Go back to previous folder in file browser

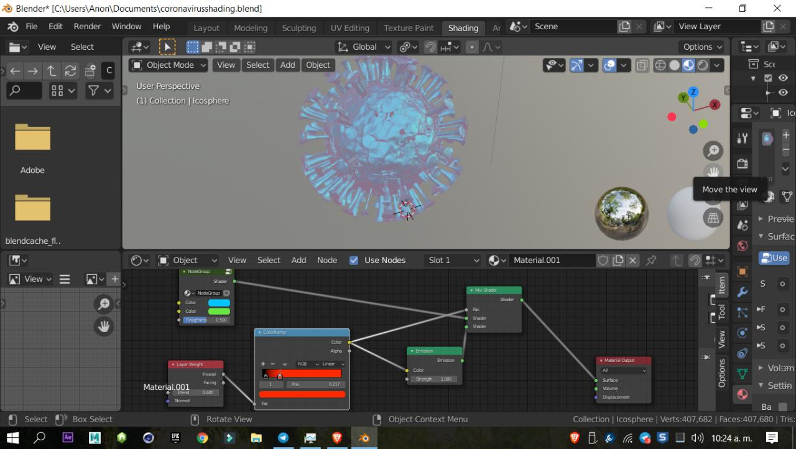click(x=15, y=71)
